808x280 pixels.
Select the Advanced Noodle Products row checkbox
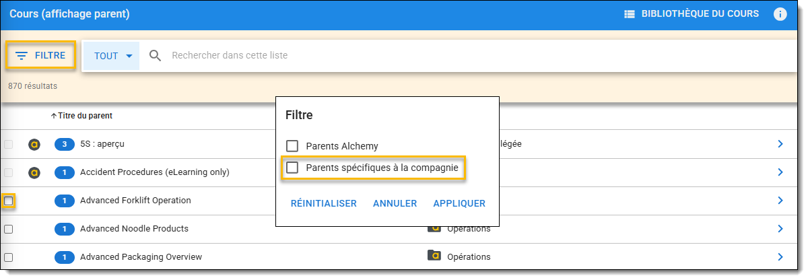[9, 229]
